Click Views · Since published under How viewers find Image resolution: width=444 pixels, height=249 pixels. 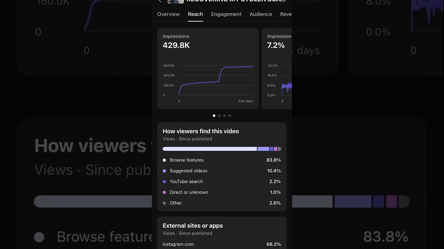[x=187, y=139]
